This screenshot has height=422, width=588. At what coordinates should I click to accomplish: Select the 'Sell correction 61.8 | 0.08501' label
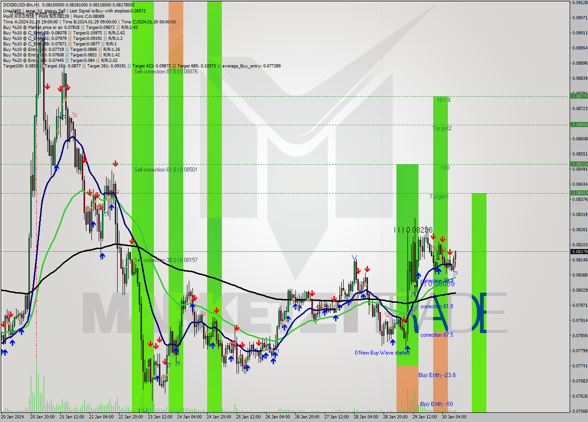(x=166, y=170)
